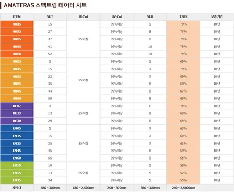The width and height of the screenshot is (234, 192).
Task: Click the 75% TSER value
Action: [x=183, y=47]
